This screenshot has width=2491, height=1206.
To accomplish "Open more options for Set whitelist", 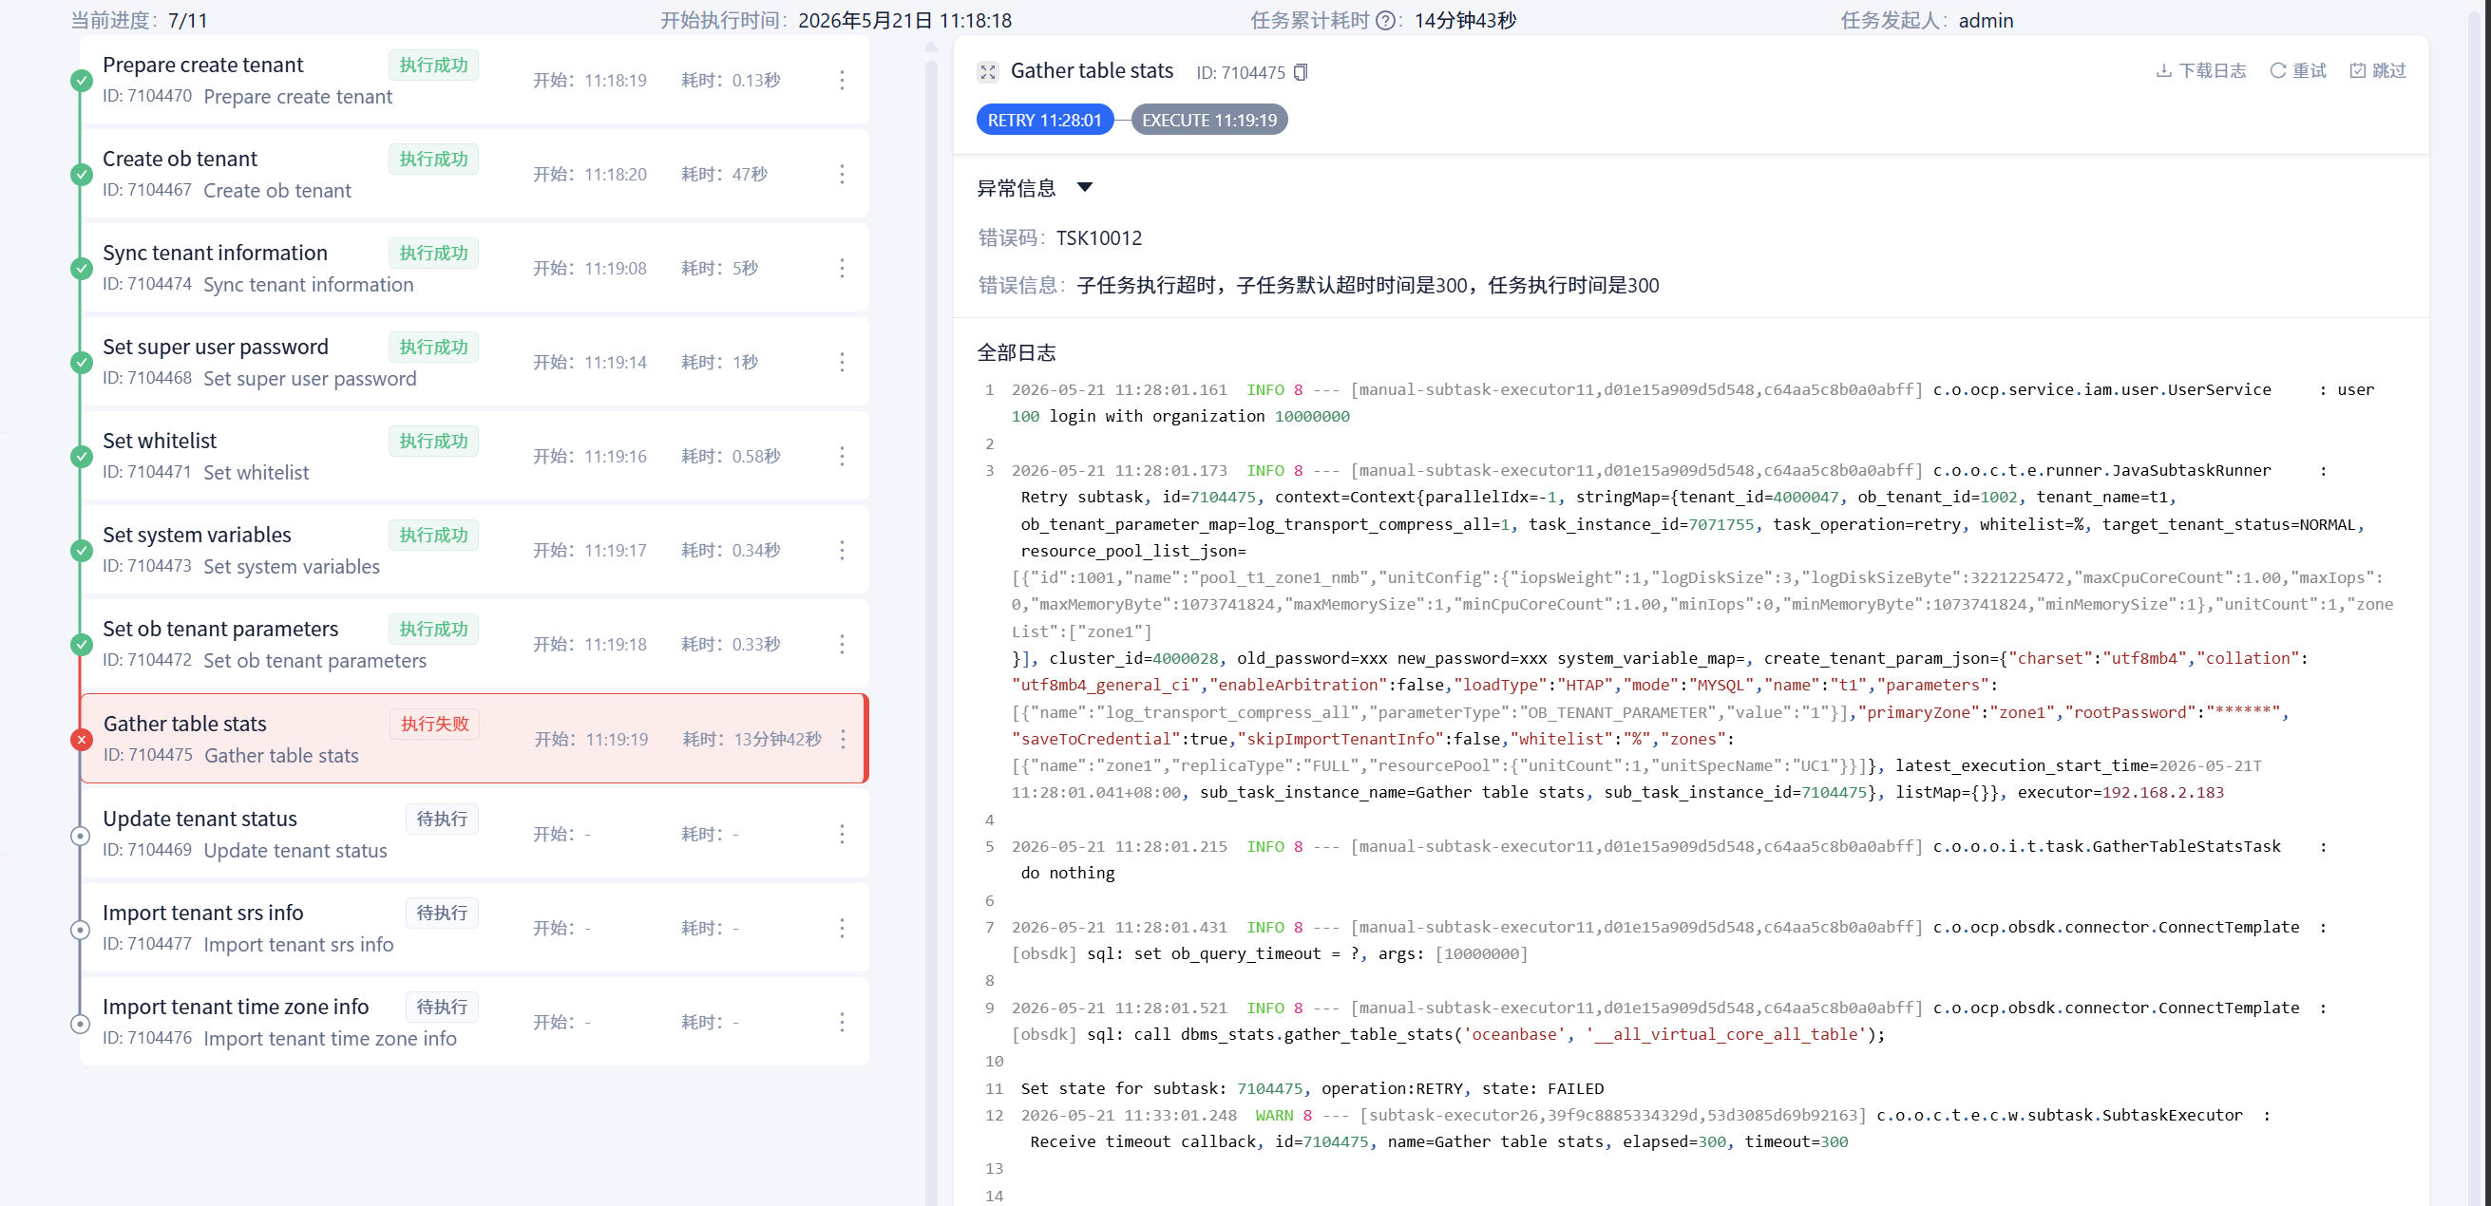I will [x=843, y=456].
